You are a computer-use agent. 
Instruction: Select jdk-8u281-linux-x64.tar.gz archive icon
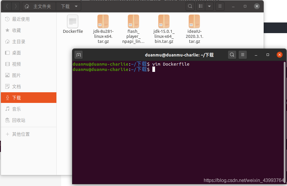[x=103, y=22]
